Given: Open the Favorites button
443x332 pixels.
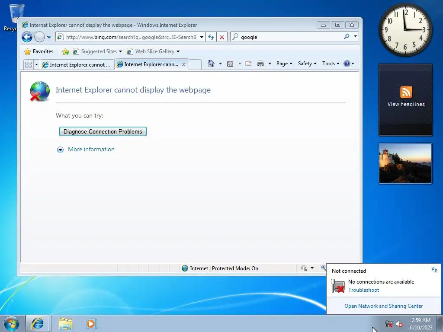Looking at the screenshot, I should tap(39, 51).
